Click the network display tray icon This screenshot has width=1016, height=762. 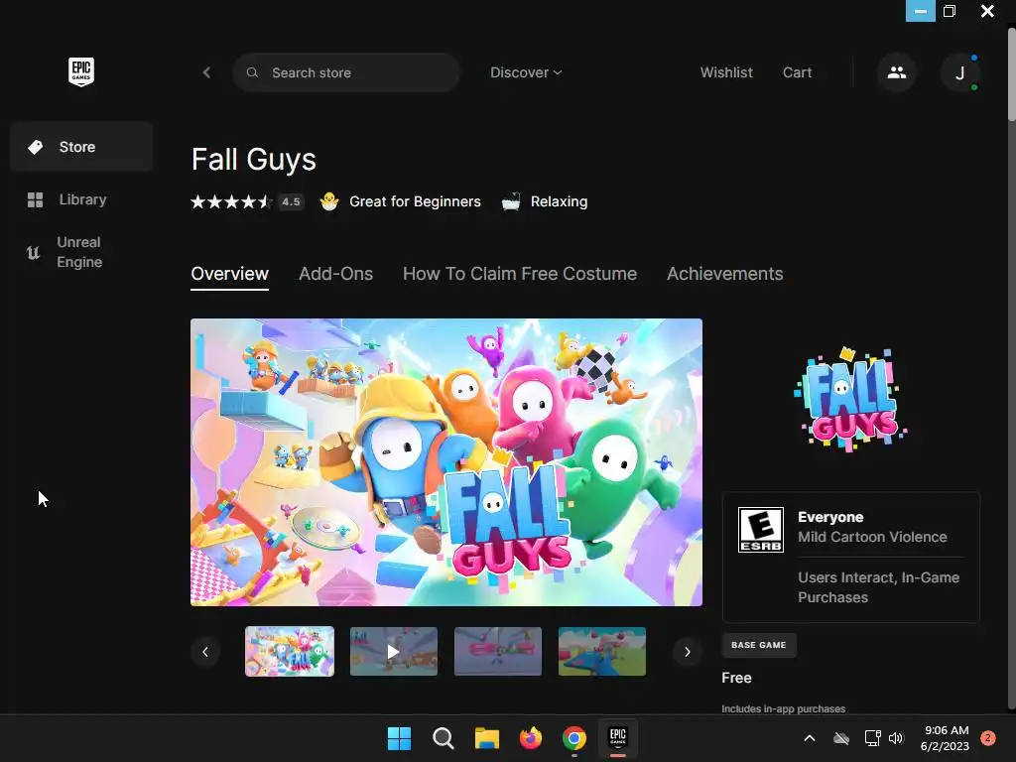point(872,738)
